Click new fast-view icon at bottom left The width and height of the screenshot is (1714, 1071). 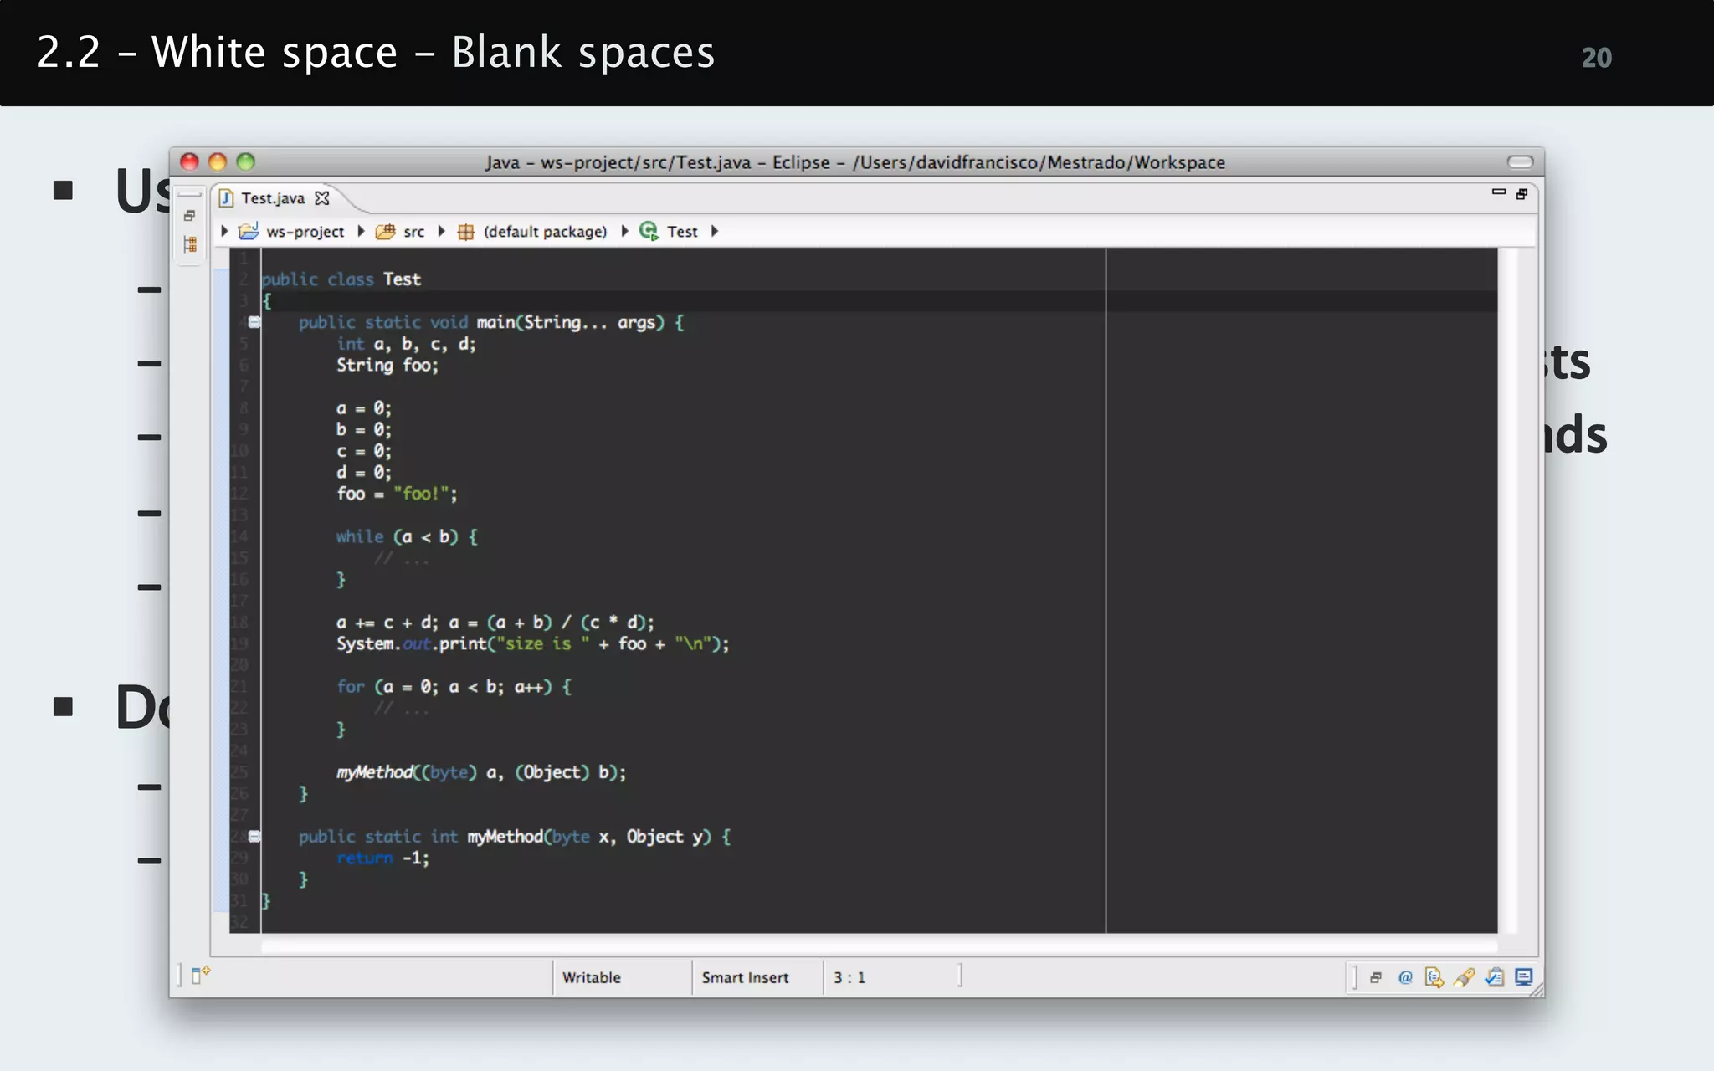click(199, 975)
